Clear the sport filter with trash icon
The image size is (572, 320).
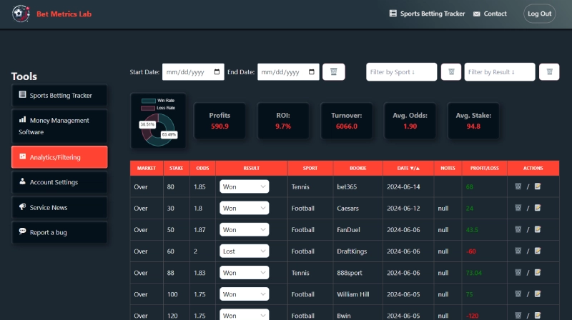click(x=451, y=72)
